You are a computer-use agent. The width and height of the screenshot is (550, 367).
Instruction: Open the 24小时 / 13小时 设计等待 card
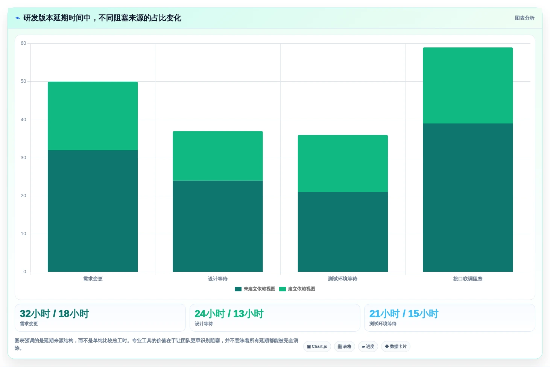275,318
